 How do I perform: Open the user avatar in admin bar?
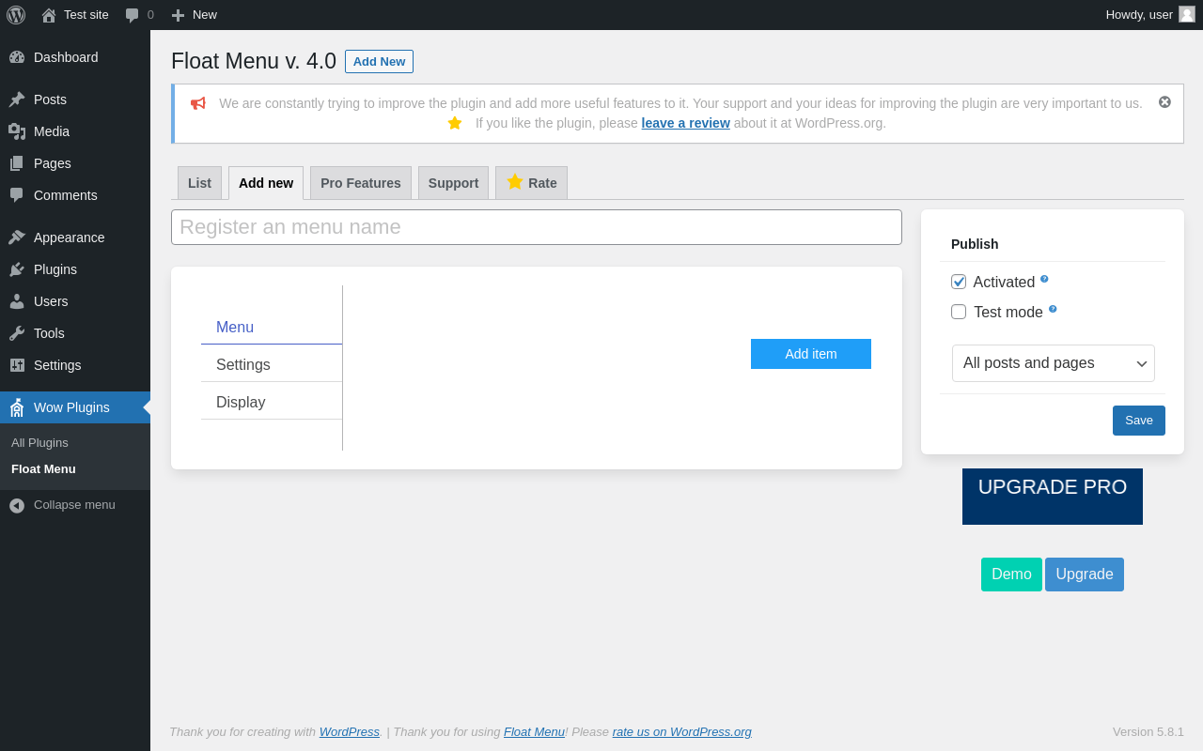point(1187,14)
